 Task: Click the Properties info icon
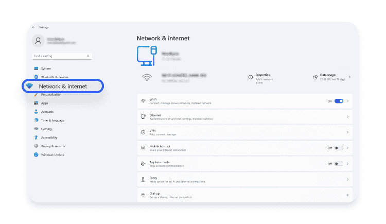pos(251,77)
